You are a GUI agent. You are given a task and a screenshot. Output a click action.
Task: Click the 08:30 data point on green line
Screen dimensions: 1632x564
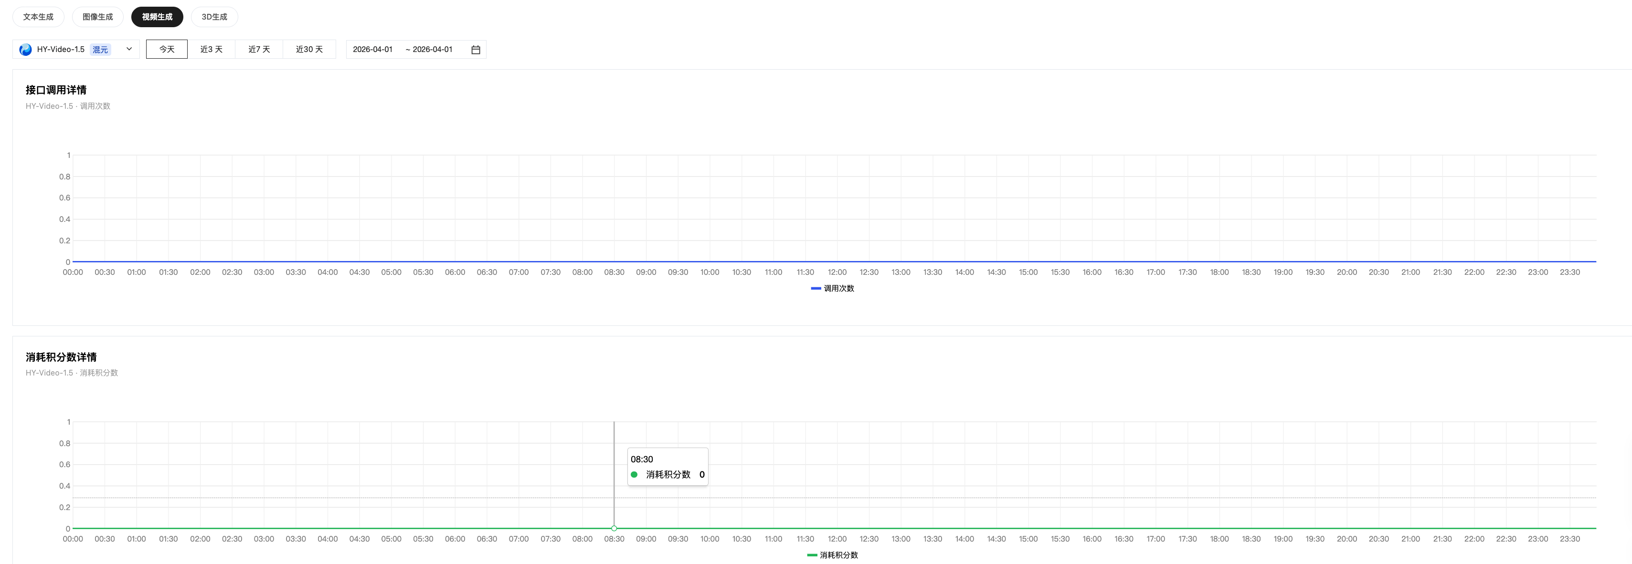tap(614, 529)
